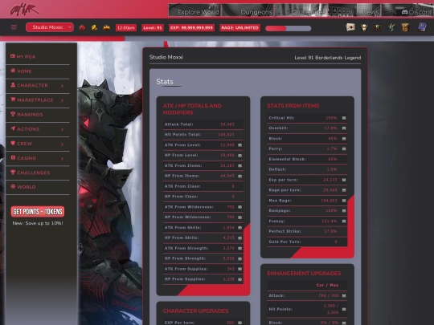
Task: Open Challenges in the sidebar
Action: [x=31, y=173]
